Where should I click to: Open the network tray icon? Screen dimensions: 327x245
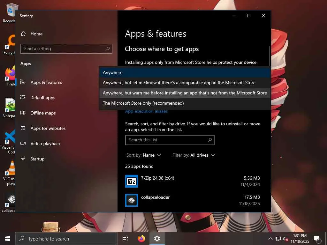click(278, 239)
